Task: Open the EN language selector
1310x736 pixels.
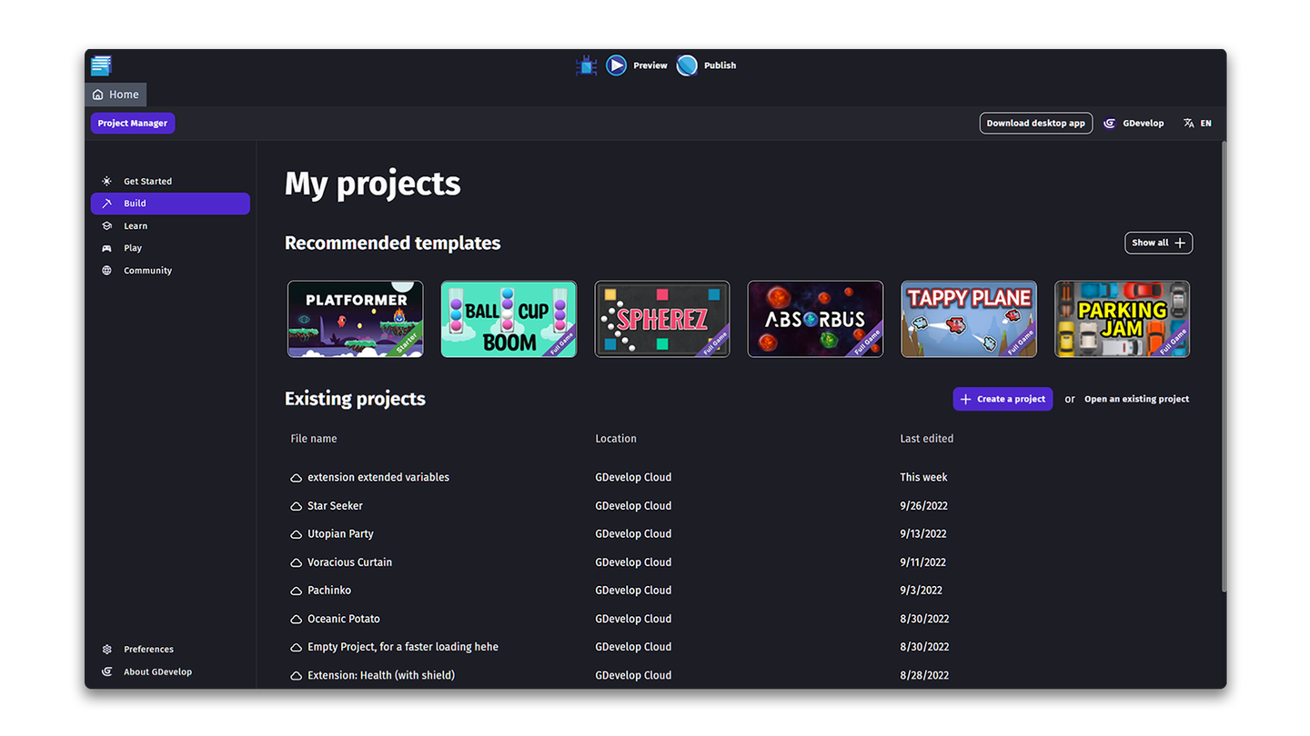Action: pyautogui.click(x=1197, y=124)
